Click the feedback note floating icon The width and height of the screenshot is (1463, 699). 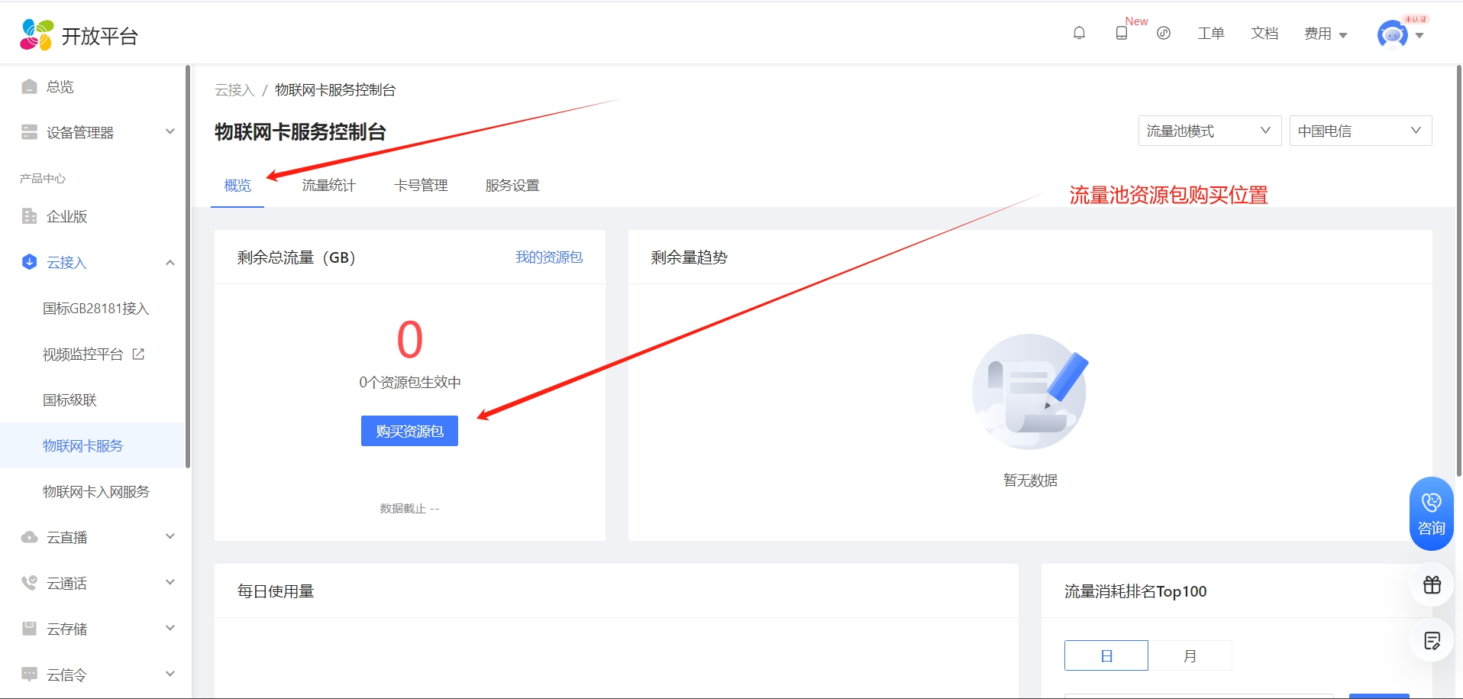coord(1432,640)
